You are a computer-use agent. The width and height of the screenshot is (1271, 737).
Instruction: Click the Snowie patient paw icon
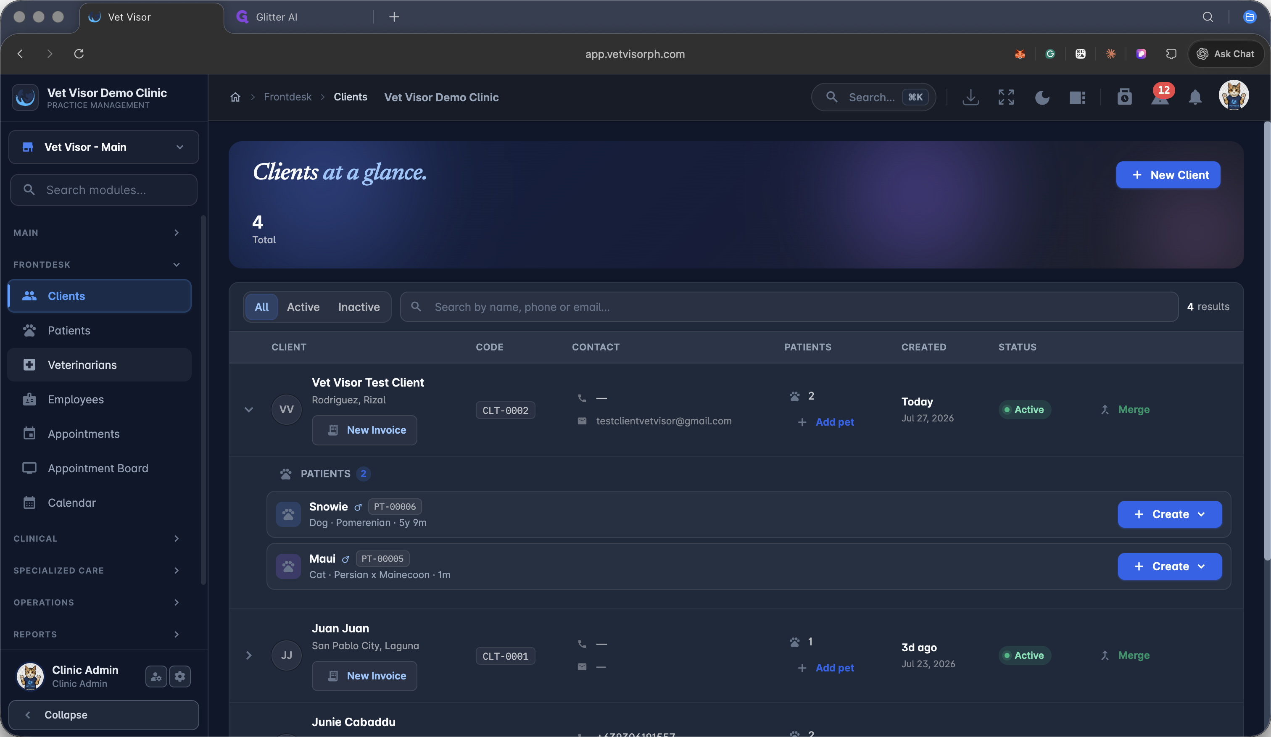point(288,514)
